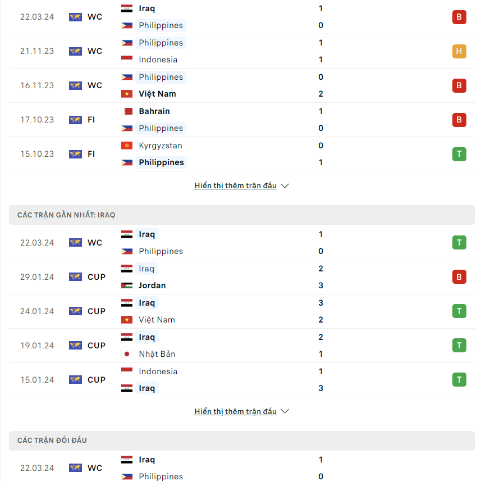The height and width of the screenshot is (481, 481).
Task: Open the Bahrain team link
Action: [x=154, y=111]
